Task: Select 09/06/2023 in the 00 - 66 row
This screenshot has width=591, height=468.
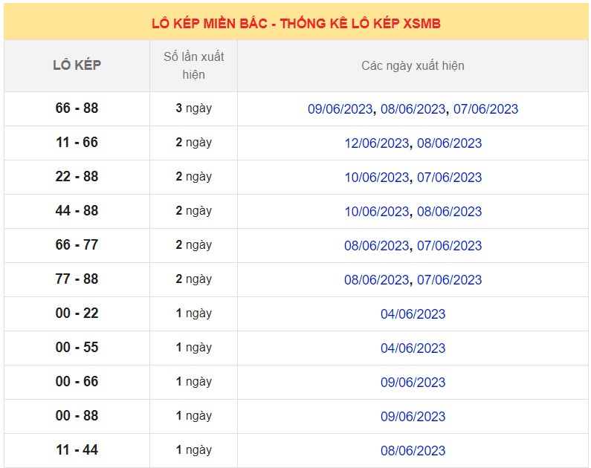Action: 413,383
